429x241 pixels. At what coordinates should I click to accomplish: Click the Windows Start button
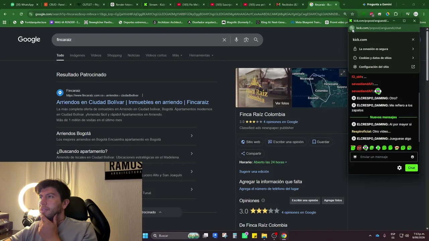tap(145, 236)
